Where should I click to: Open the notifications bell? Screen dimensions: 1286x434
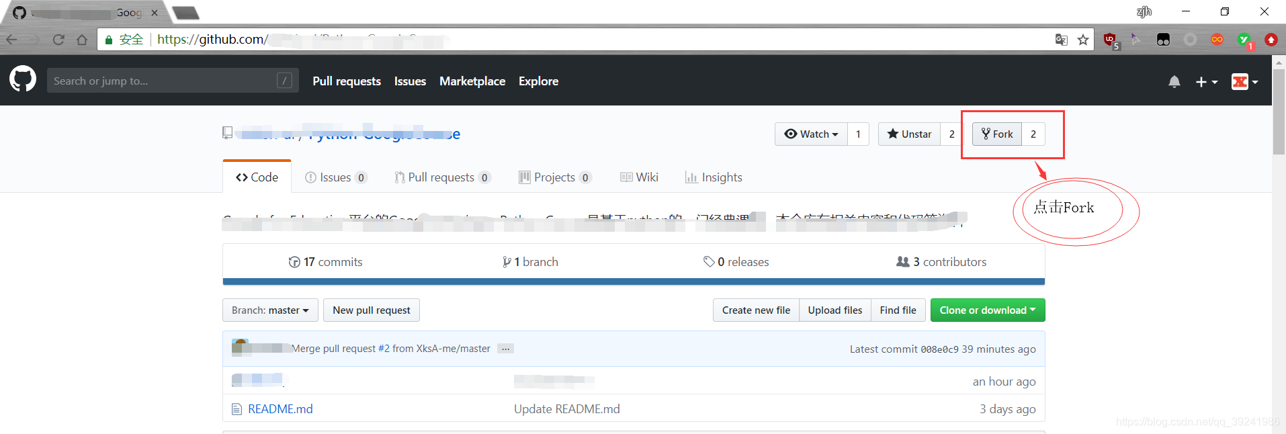(1174, 81)
